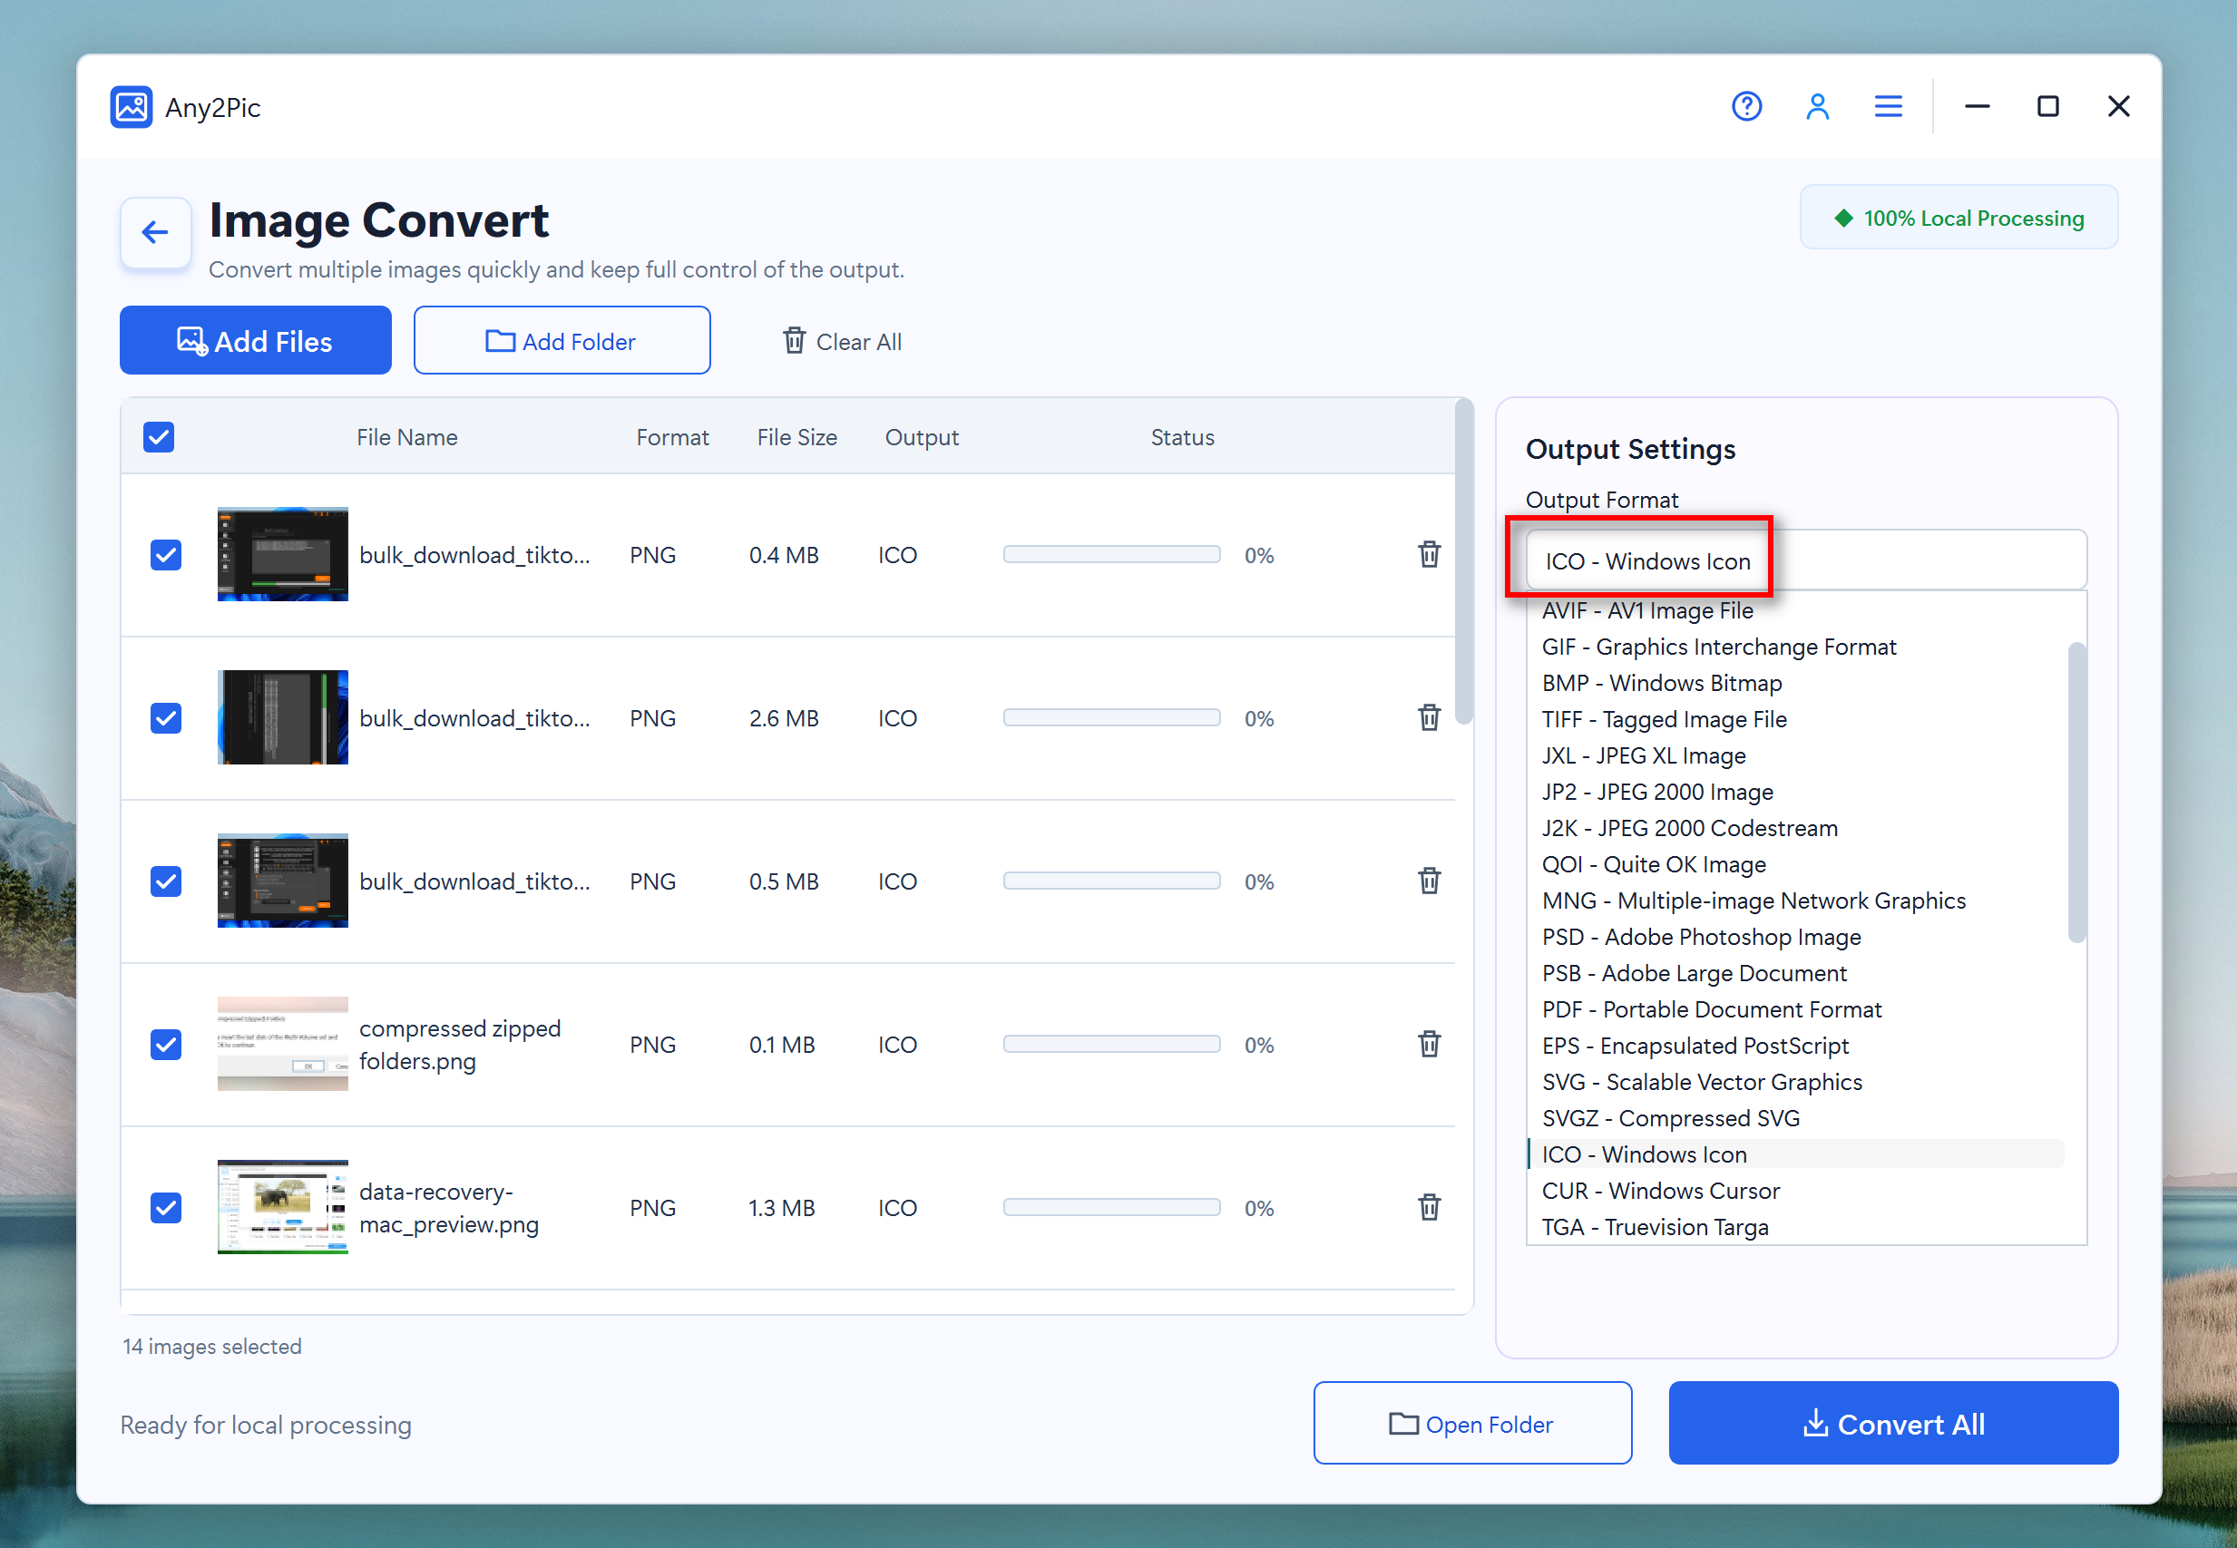Clear All files from the list

842,341
